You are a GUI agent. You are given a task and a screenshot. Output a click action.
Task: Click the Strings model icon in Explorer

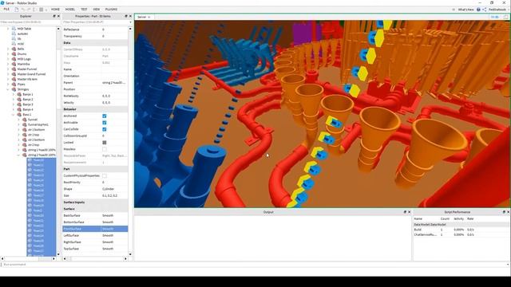coord(14,89)
